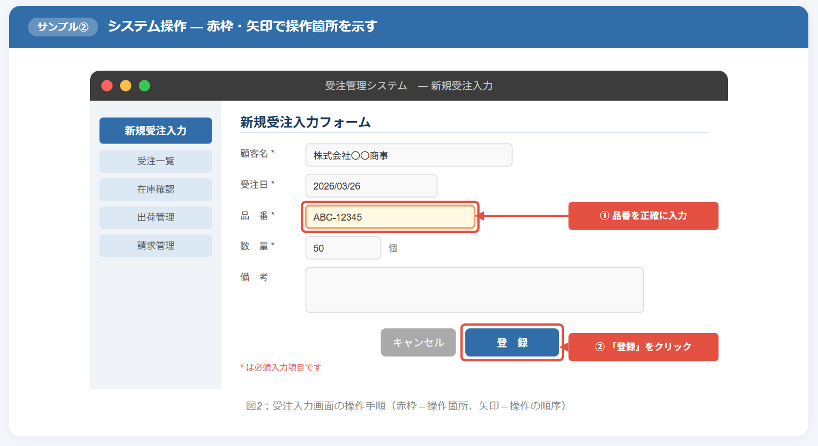Switch to 請求管理 in the sidebar
Viewport: 818px width, 446px height.
click(155, 246)
